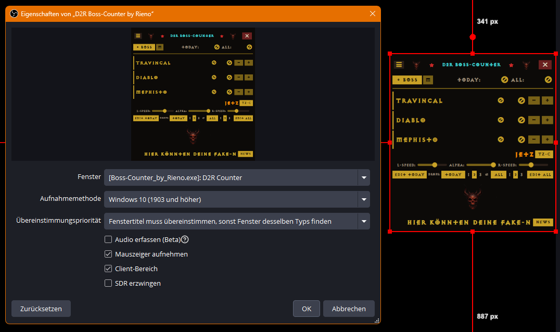Open help icon next to Audio erfassen
The width and height of the screenshot is (560, 332).
185,239
